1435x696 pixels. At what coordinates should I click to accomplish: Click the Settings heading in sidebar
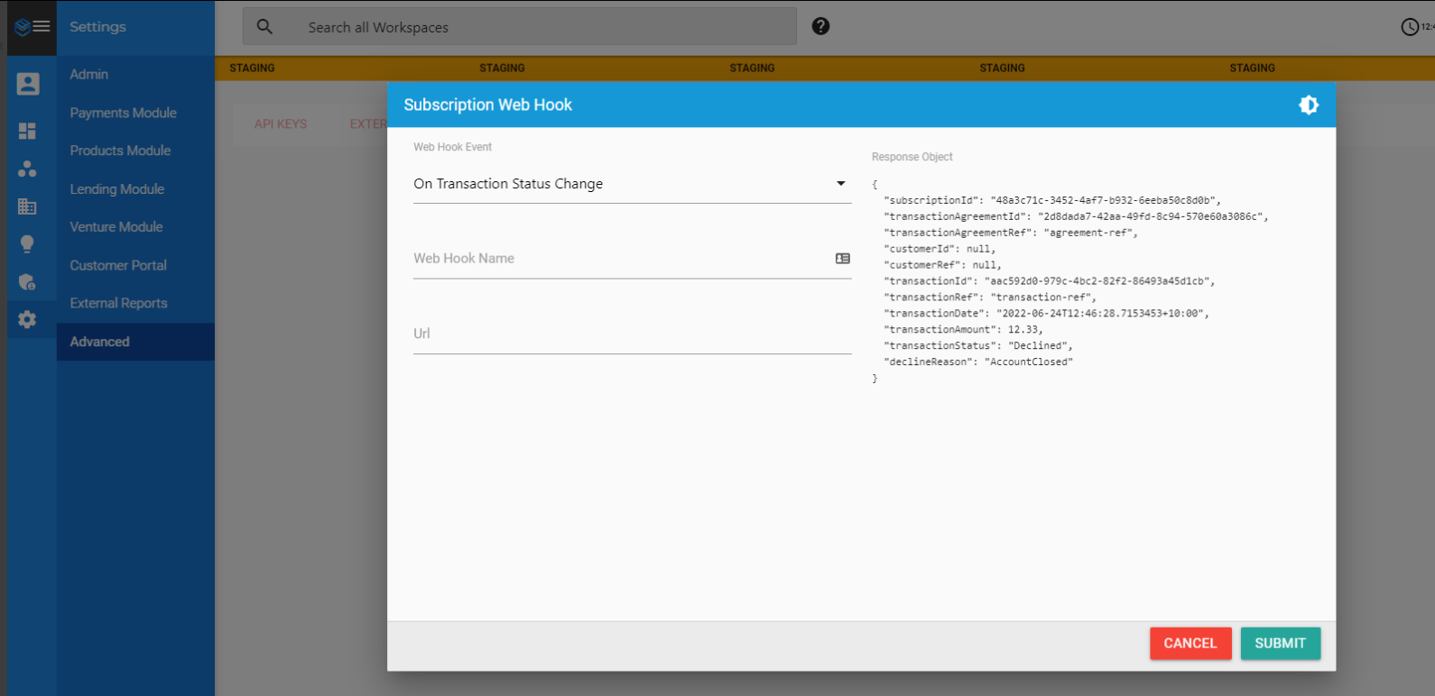97,27
